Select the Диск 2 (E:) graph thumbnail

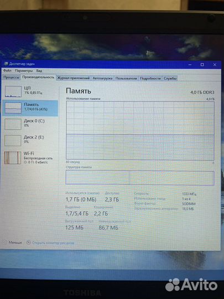click(13, 141)
